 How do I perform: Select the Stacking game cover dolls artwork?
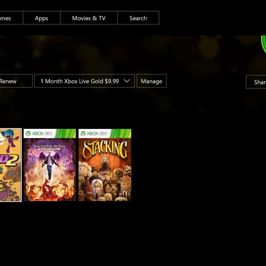[x=105, y=180]
